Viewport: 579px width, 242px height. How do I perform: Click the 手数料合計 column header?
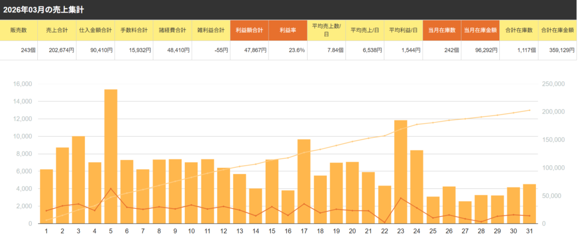point(134,30)
